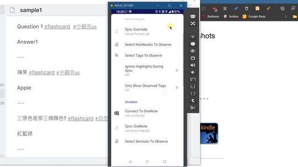The height and width of the screenshot is (167, 298).
Task: Click the open-top square icon in mirror toolbar
Action: (x=193, y=87)
